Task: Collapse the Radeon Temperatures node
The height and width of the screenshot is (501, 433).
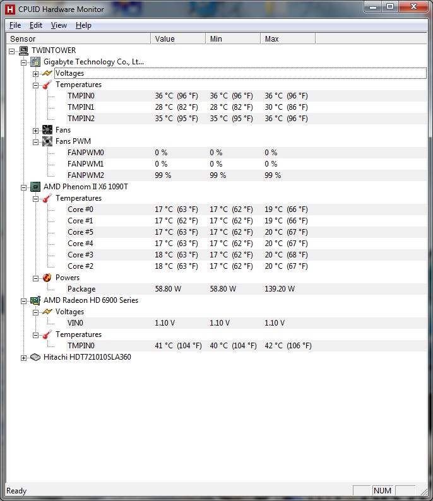Action: coord(35,335)
